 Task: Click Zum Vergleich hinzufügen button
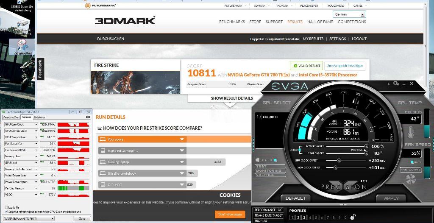tap(345, 66)
